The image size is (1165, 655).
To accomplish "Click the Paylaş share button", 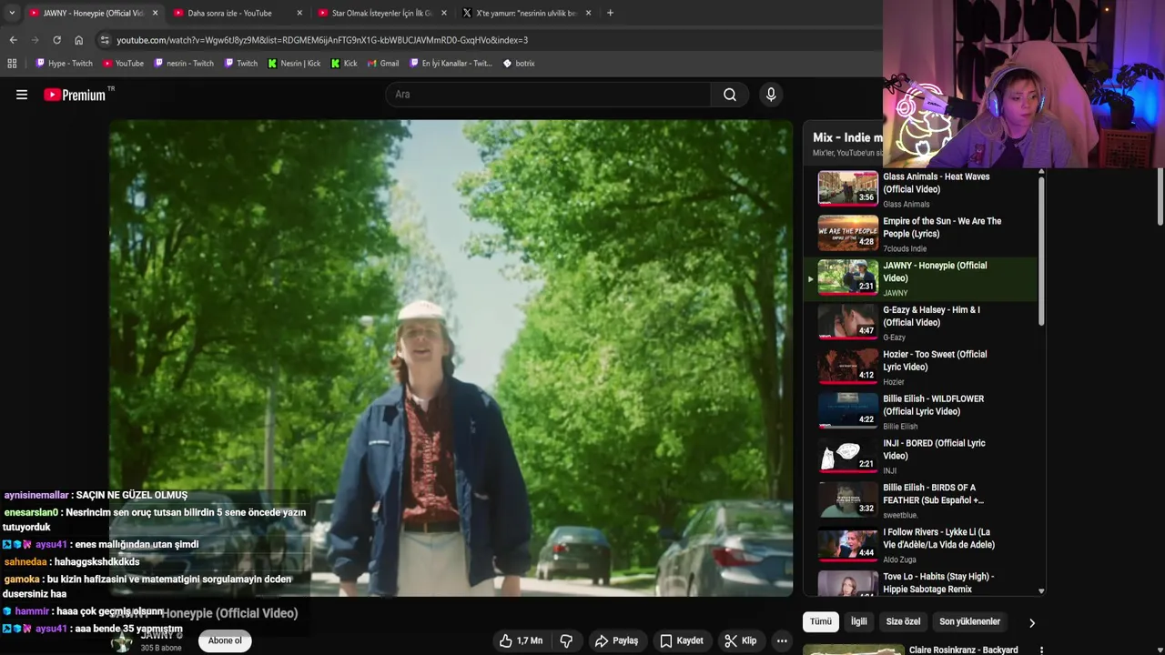I will (616, 640).
